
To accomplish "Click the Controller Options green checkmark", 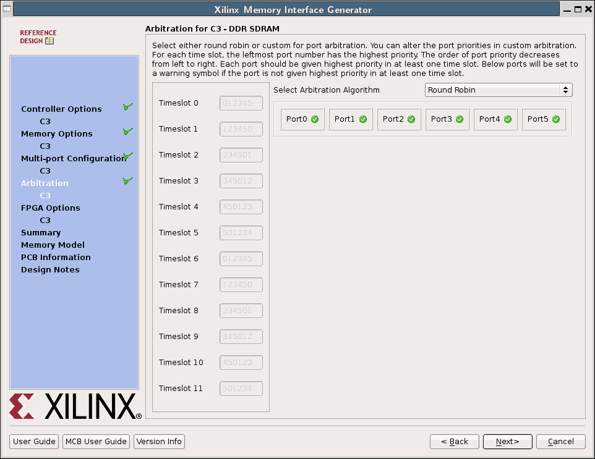I will 128,107.
